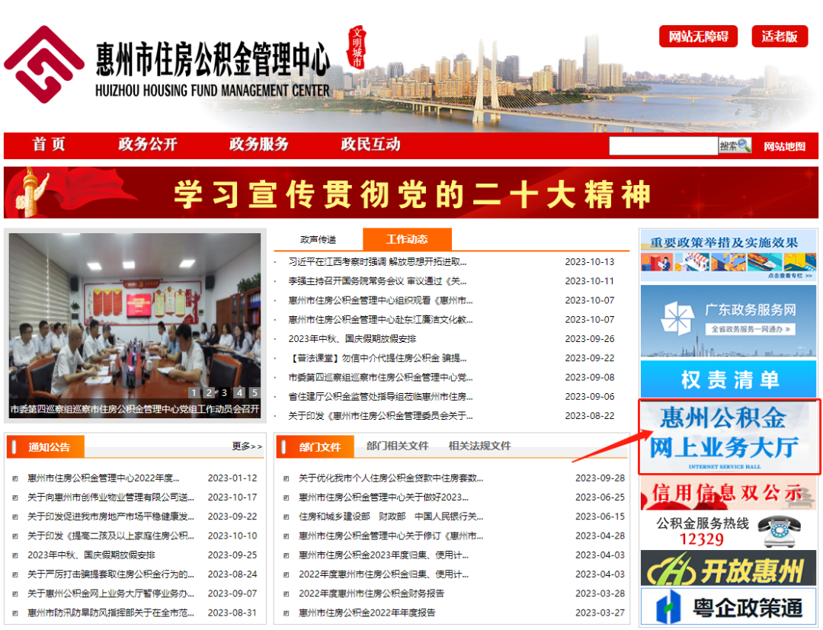This screenshot has height=630, width=823.
Task: Show slide 4 of the photo carousel
Action: (x=239, y=392)
